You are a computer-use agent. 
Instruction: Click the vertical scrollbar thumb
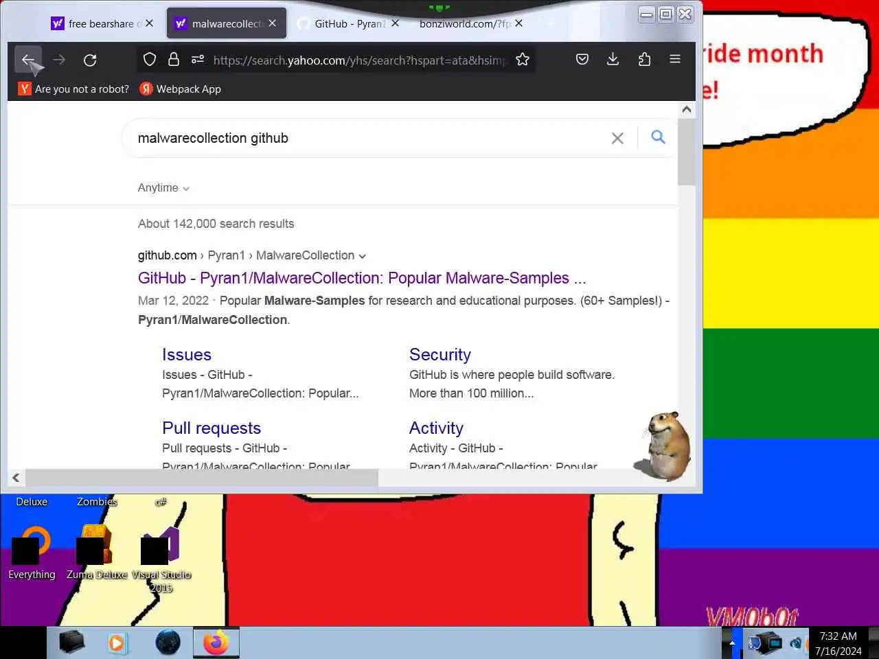click(686, 152)
